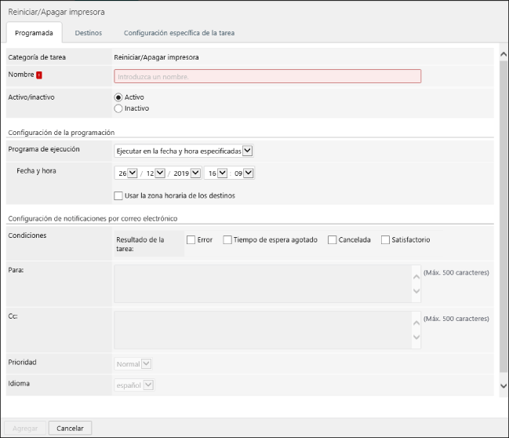Open the month dropdown showing 12
The width and height of the screenshot is (509, 438).
tap(155, 173)
